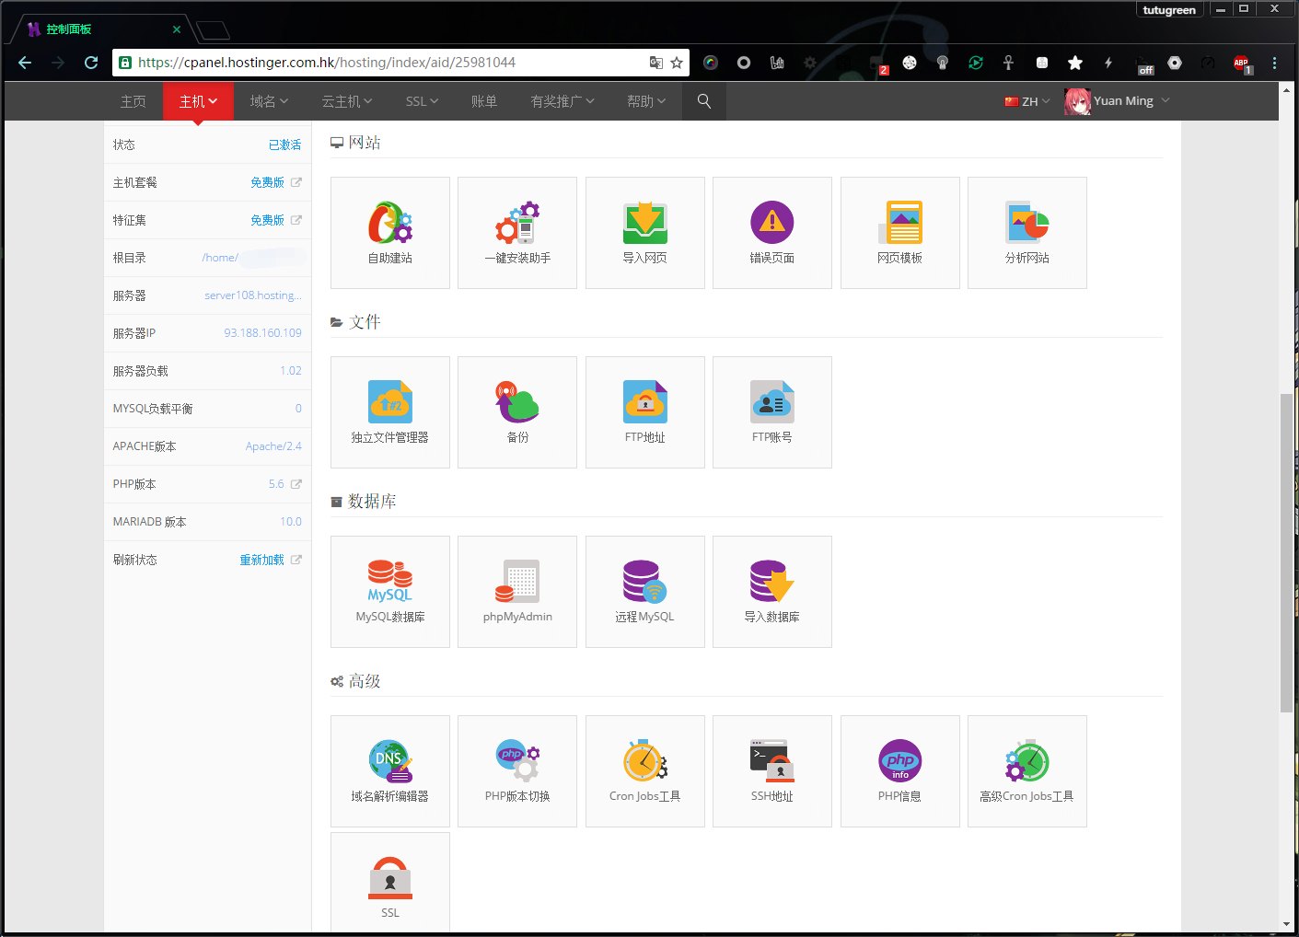Close the 控制面板 browser tab
Viewport: 1299px width, 937px height.
coord(177,29)
